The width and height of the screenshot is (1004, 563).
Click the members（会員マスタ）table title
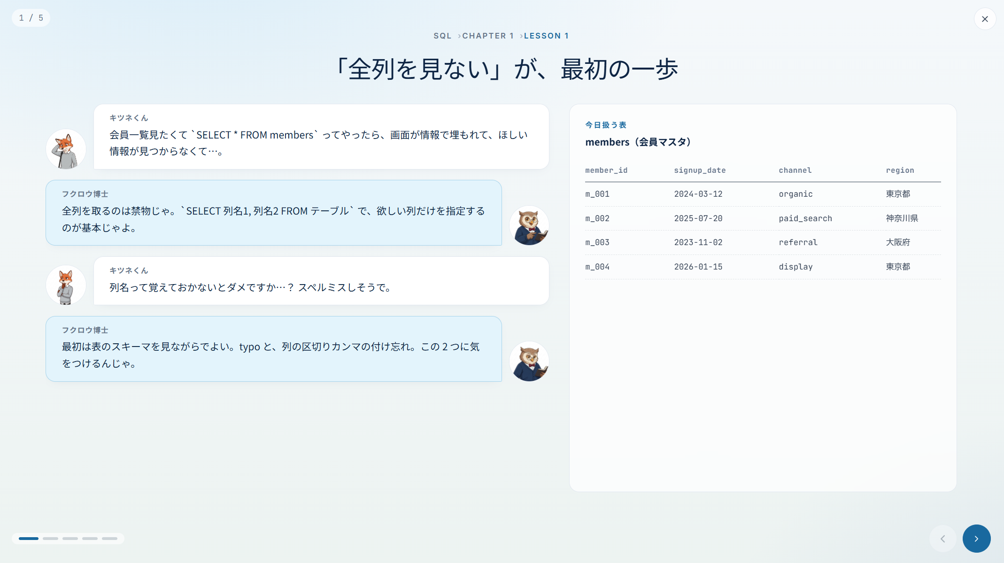(x=638, y=142)
